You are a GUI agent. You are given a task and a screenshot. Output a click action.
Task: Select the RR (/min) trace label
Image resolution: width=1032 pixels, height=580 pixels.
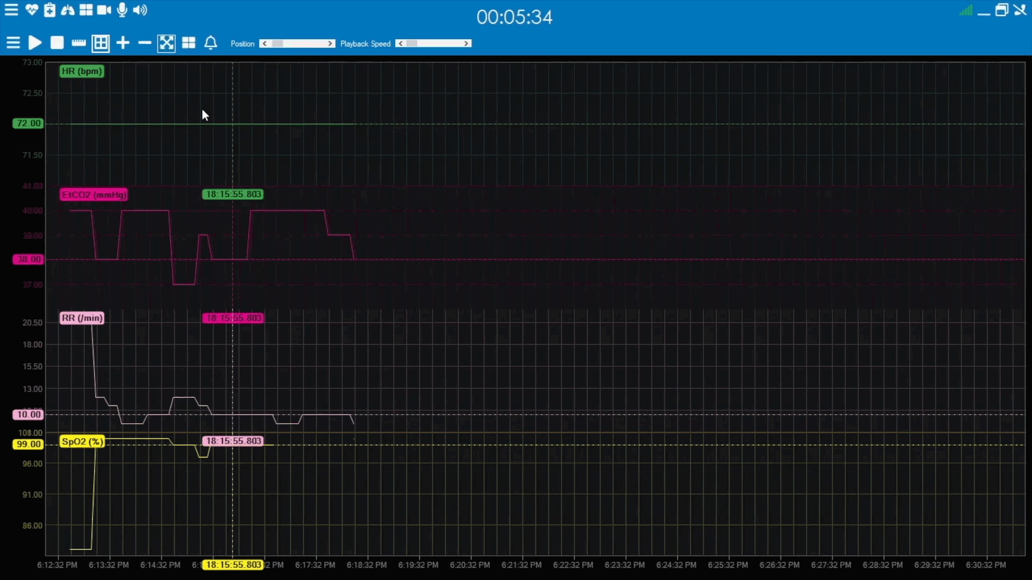pyautogui.click(x=82, y=318)
